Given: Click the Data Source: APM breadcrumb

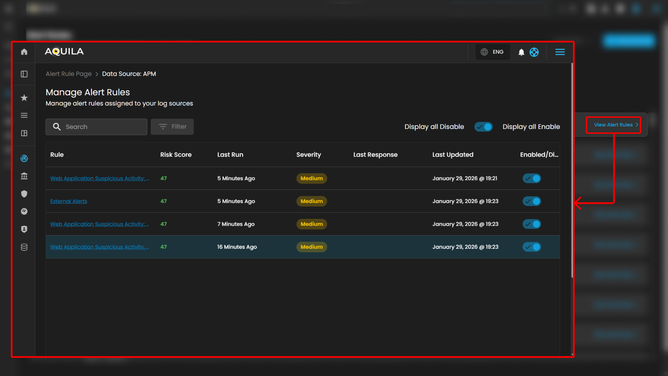Looking at the screenshot, I should [129, 74].
